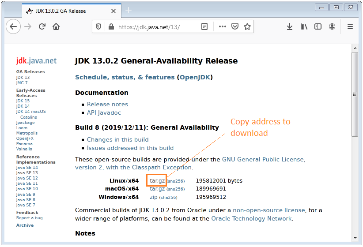Open JDK 14 early-access link
This screenshot has height=247, width=363.
tap(23, 106)
